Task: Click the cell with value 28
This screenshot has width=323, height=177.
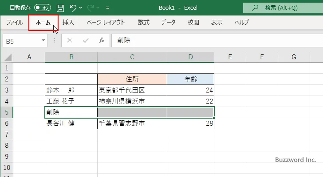Action: click(190, 123)
